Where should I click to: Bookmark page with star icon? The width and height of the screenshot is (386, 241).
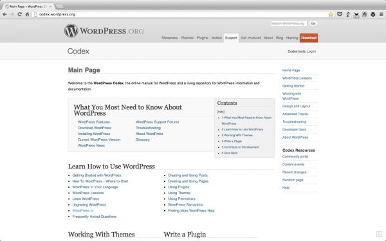pos(331,15)
